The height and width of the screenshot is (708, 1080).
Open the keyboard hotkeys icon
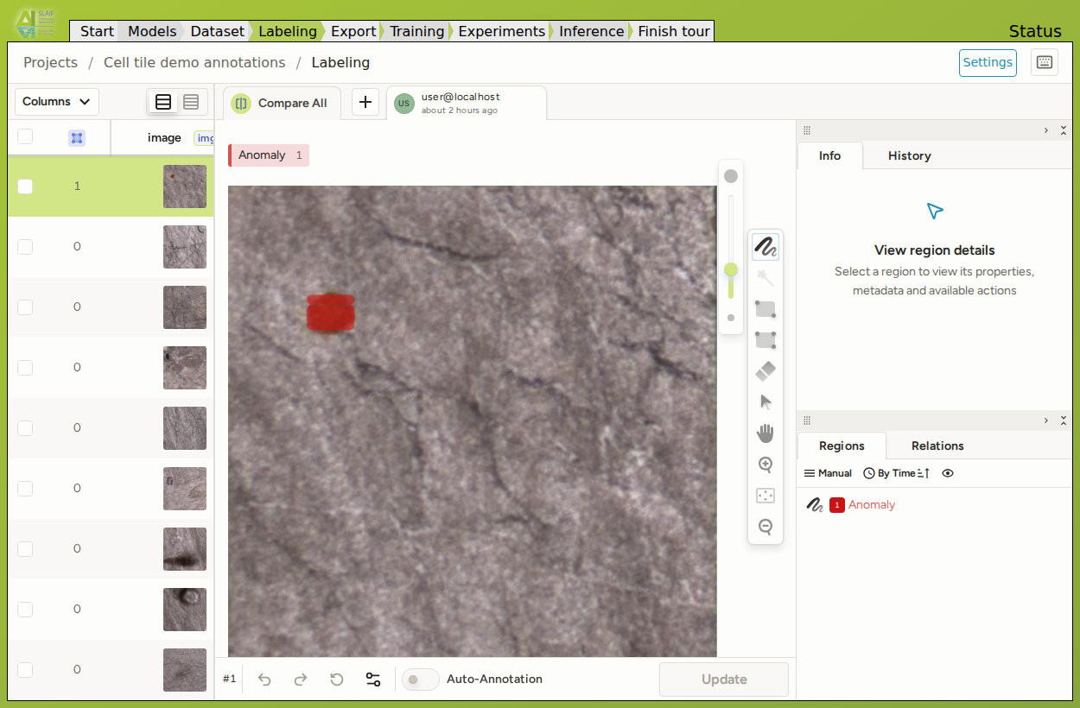[x=1045, y=62]
